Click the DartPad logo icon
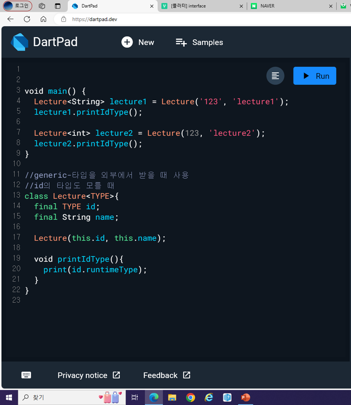The width and height of the screenshot is (351, 405). point(20,42)
